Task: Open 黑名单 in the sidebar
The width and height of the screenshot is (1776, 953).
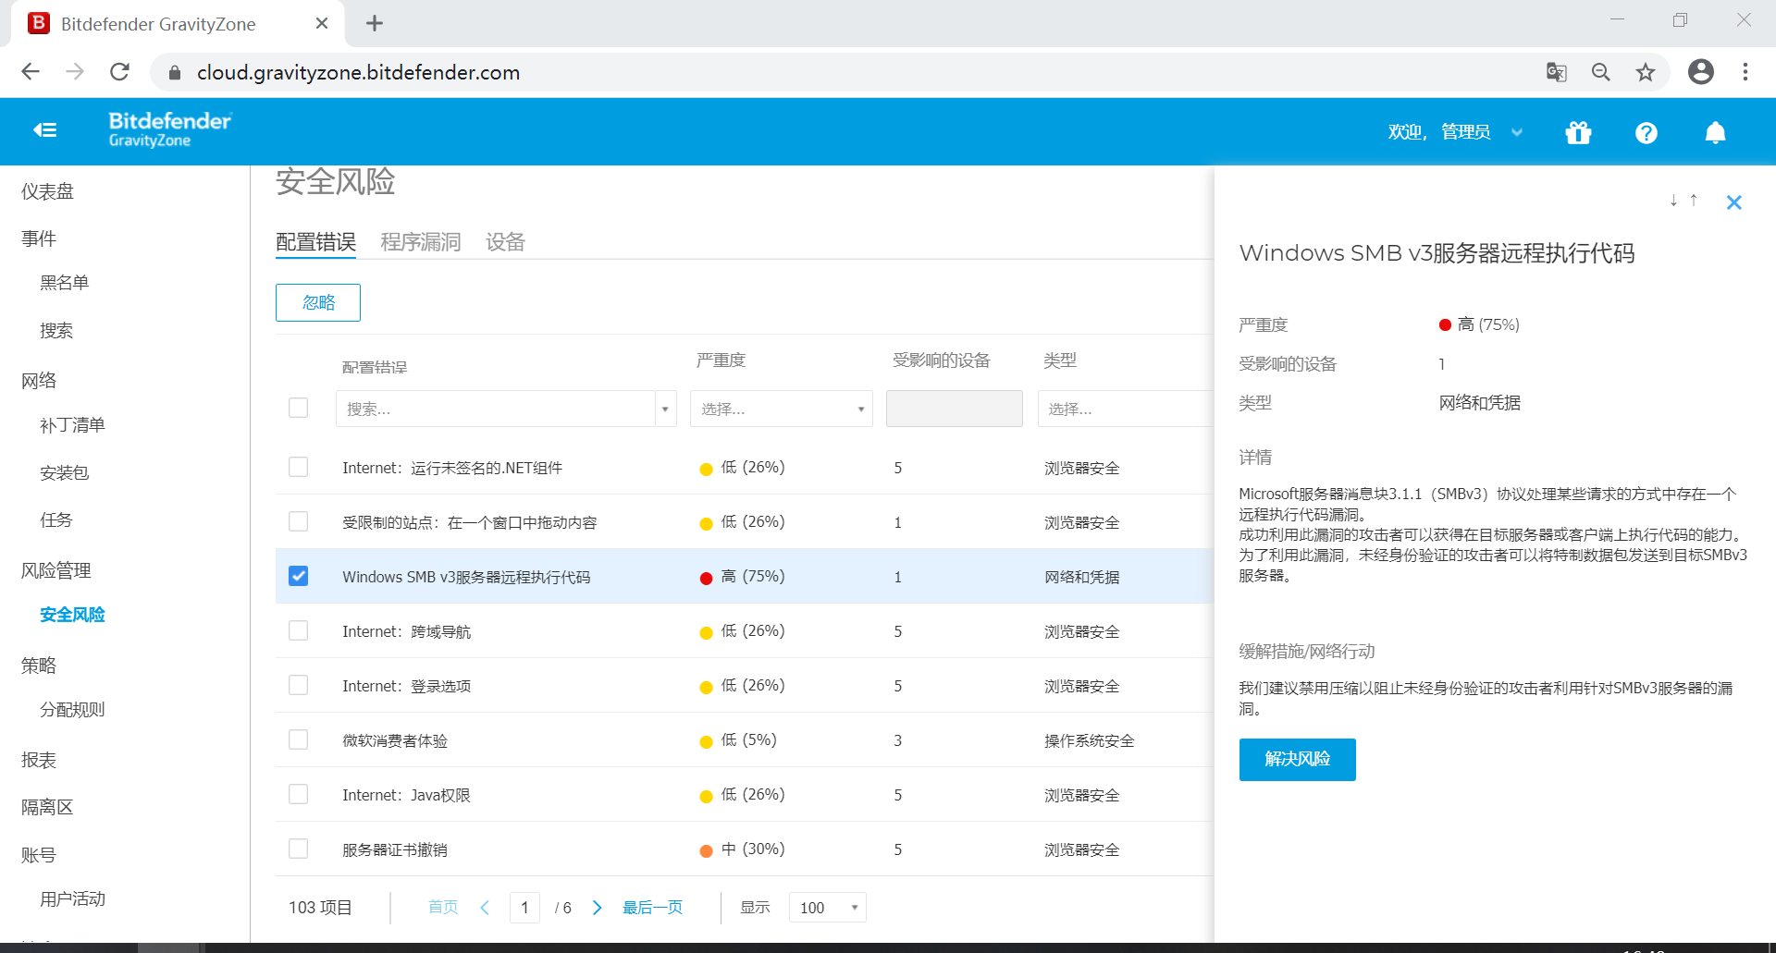Action: (x=64, y=282)
